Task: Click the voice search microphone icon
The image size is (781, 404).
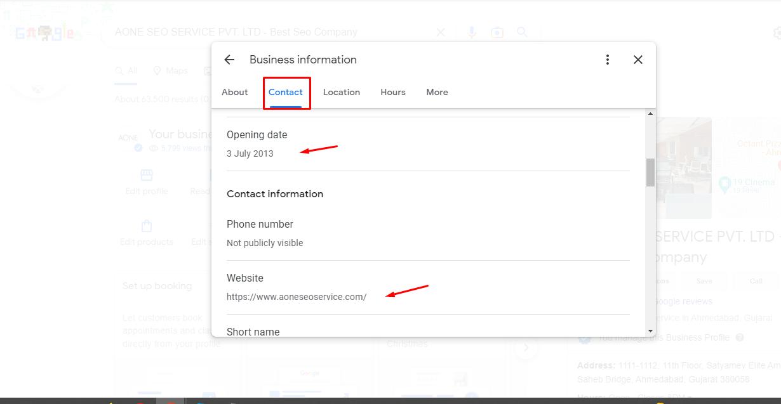Action: [x=472, y=32]
